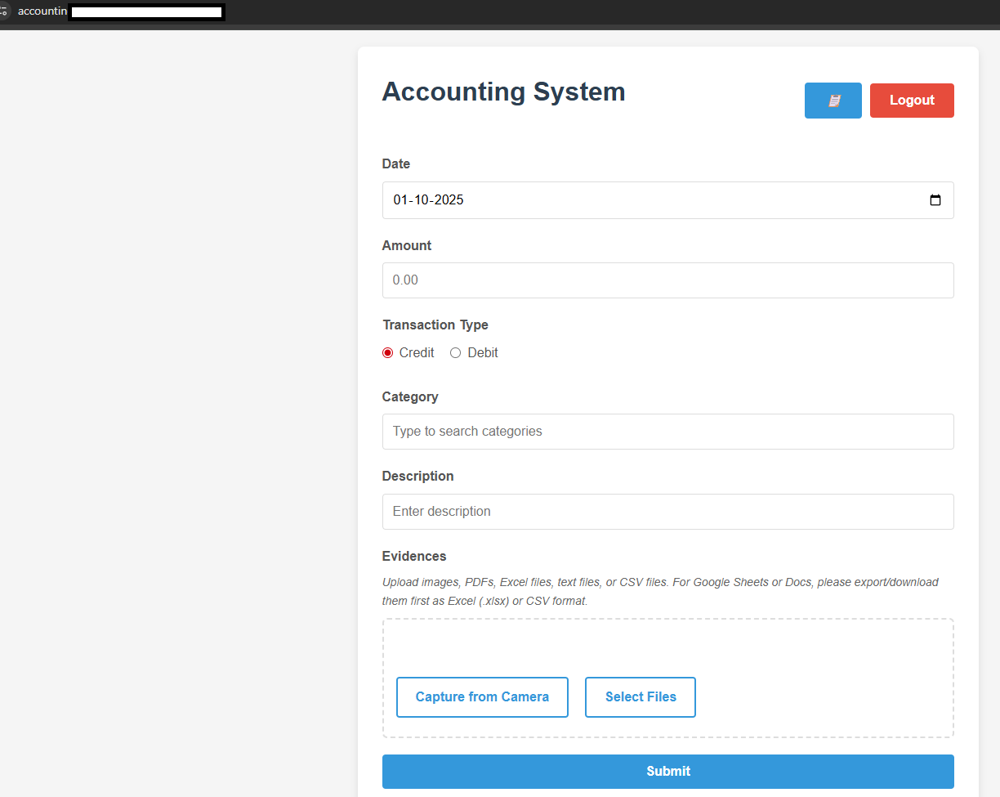
Task: Submit the transaction form
Action: click(667, 771)
